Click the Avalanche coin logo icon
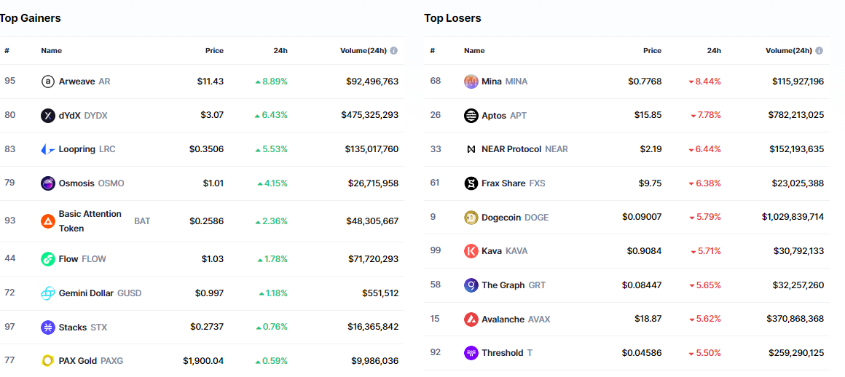Screen dimensions: 845x377 click(471, 320)
